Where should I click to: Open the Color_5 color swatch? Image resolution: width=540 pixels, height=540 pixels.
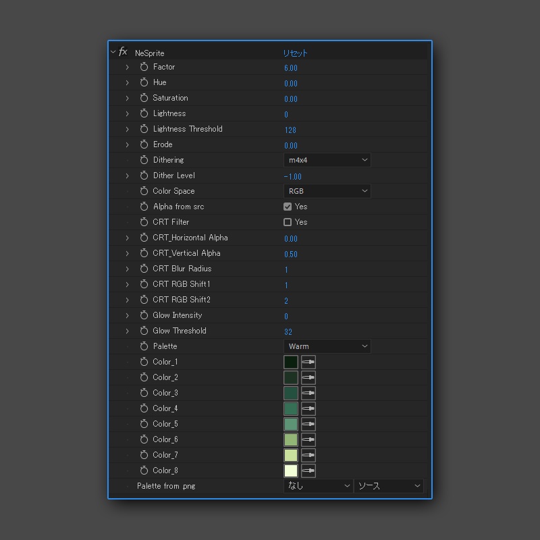tap(290, 424)
